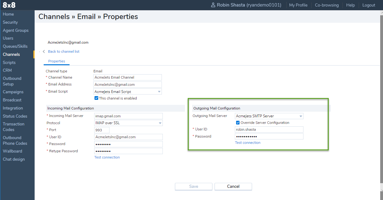The height and width of the screenshot is (200, 383).
Task: Open Outbound Phone Codes in the sidebar
Action: 15,140
